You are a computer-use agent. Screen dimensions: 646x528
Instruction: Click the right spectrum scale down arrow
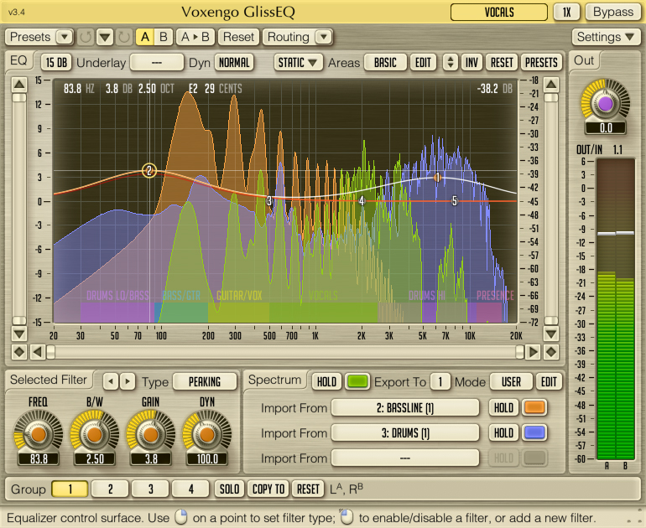pos(551,334)
